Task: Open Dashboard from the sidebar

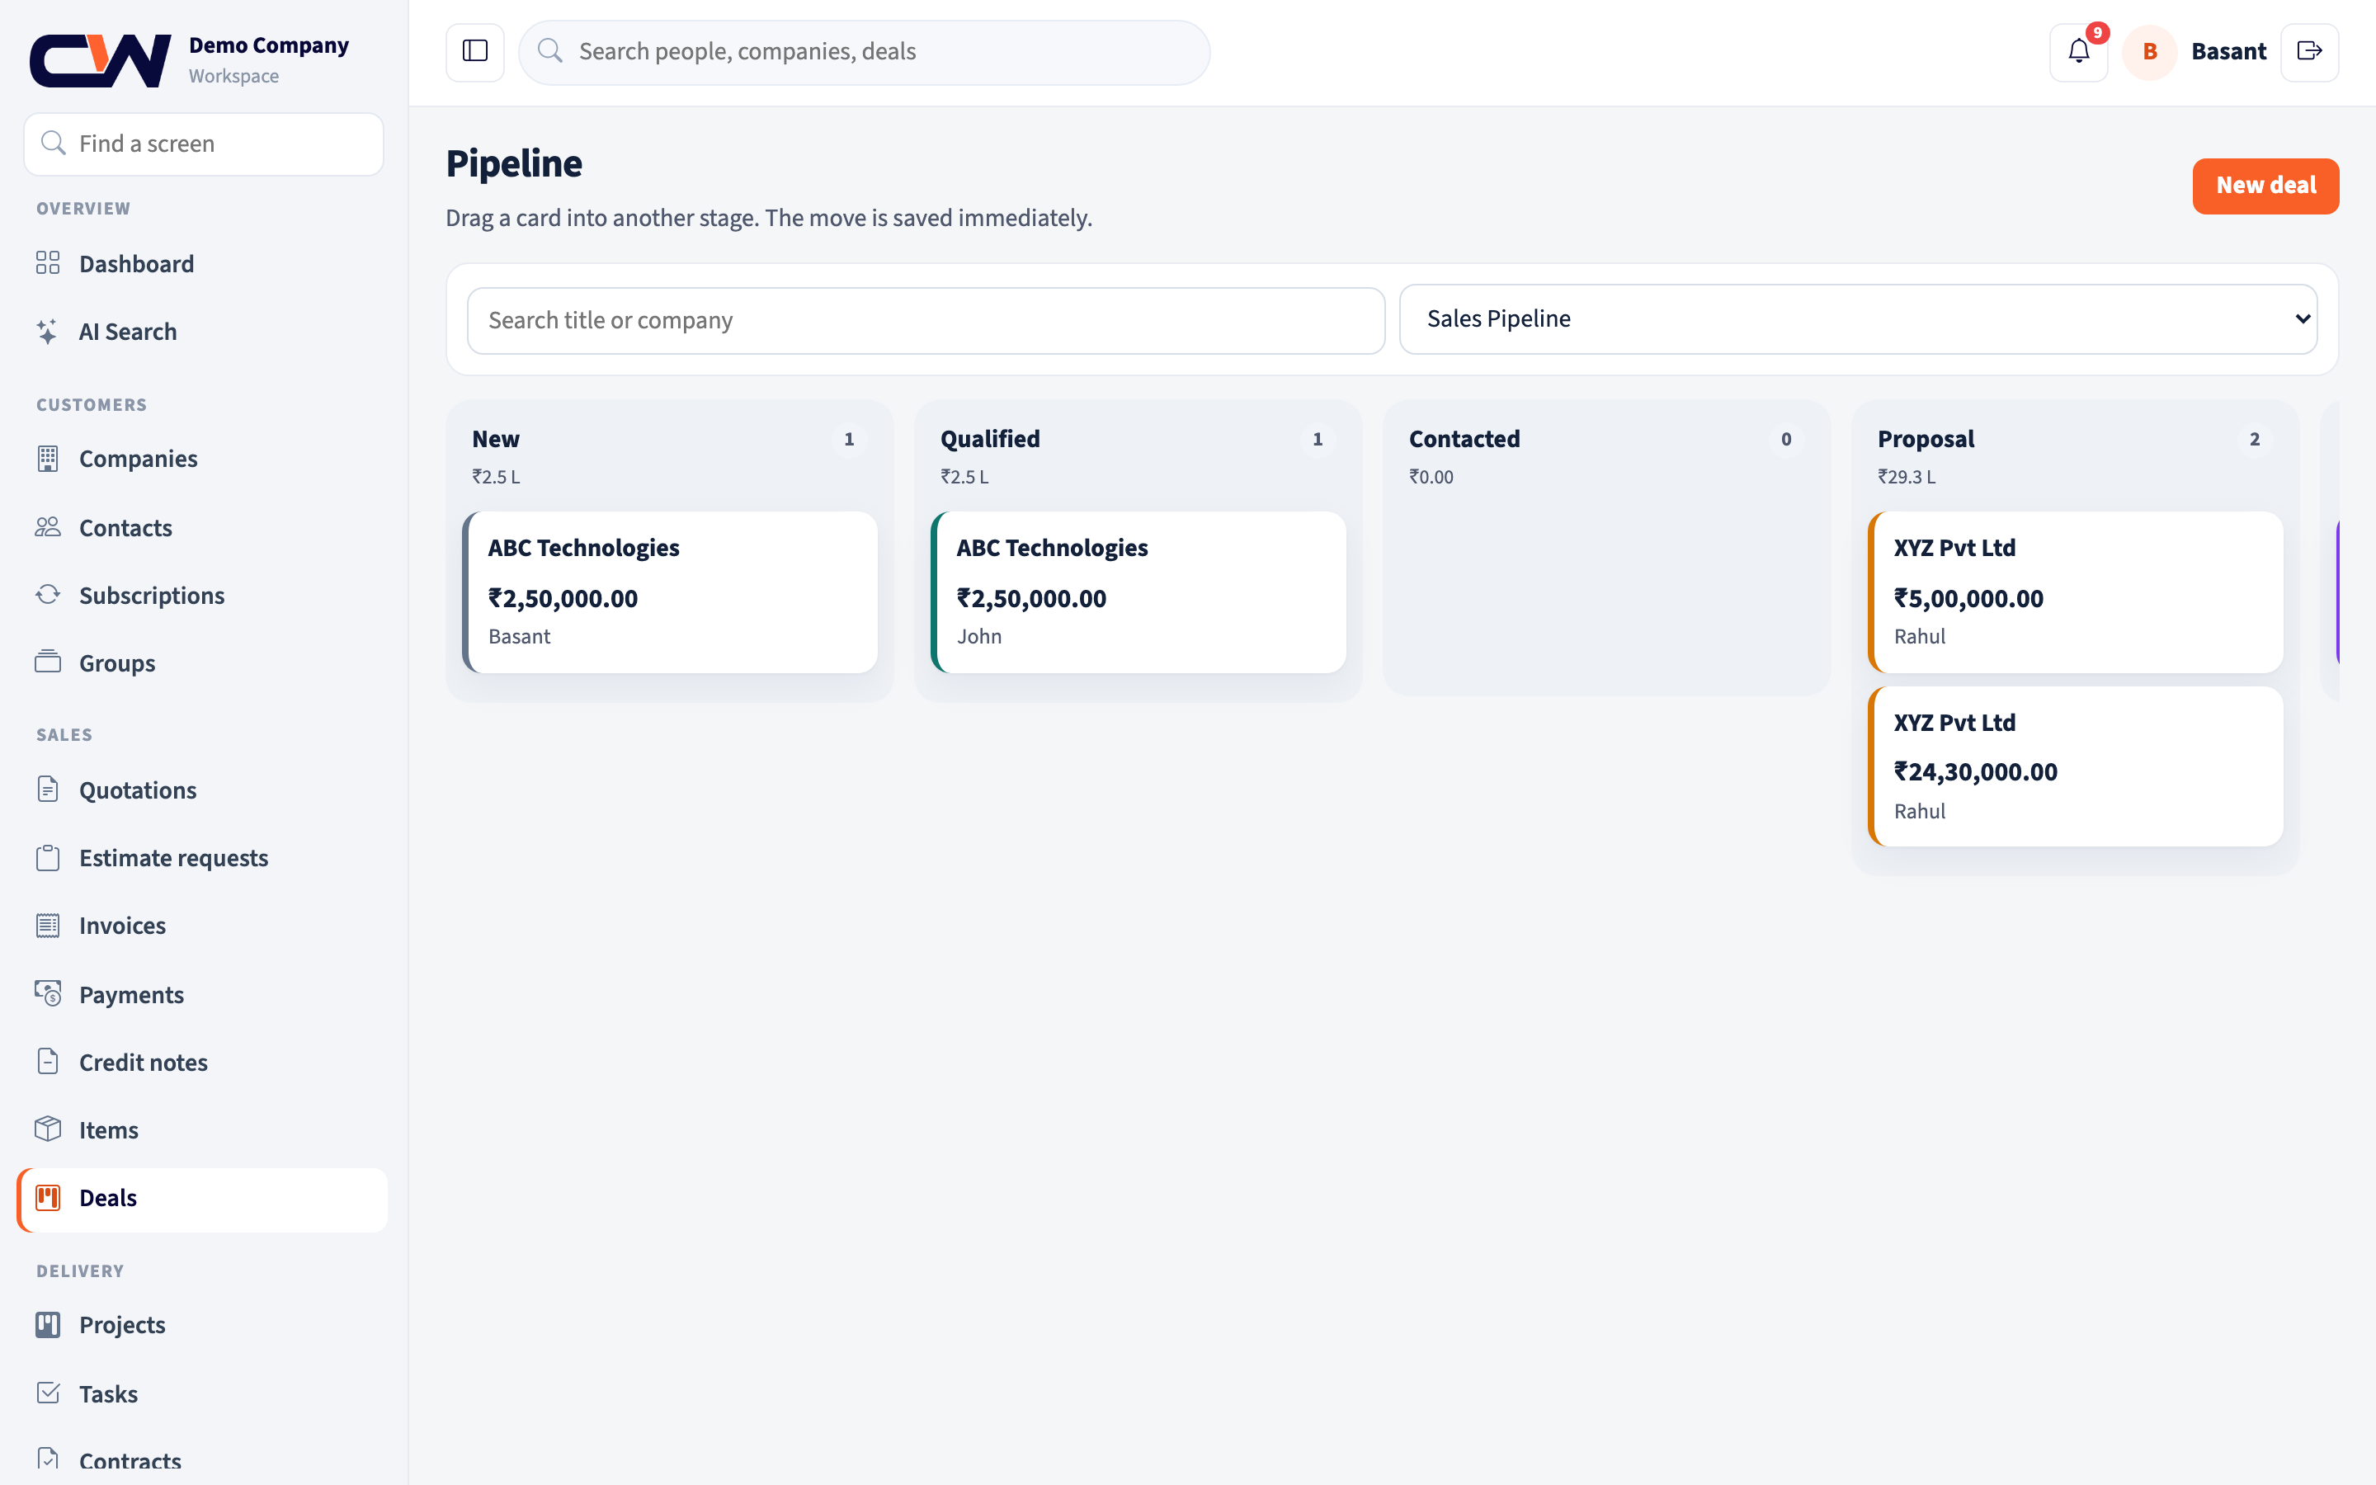Action: tap(202, 263)
